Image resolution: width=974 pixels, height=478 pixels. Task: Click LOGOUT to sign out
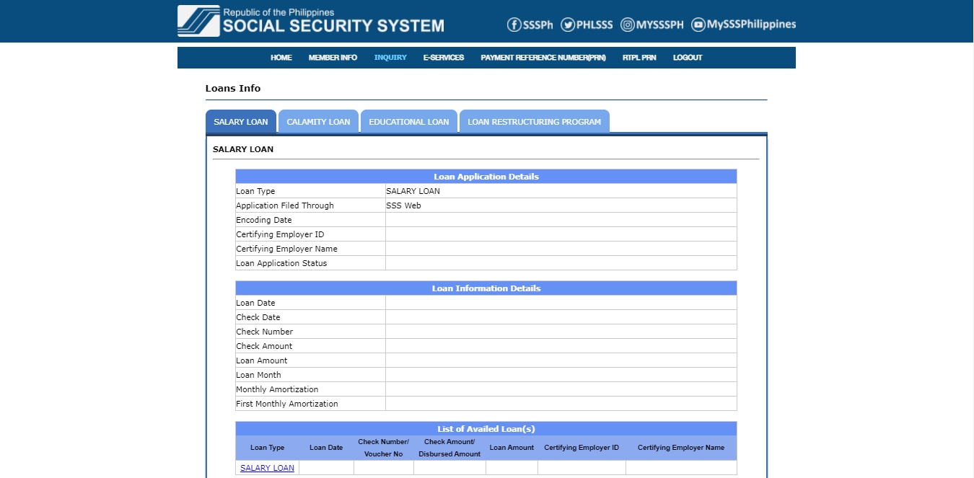coord(687,58)
